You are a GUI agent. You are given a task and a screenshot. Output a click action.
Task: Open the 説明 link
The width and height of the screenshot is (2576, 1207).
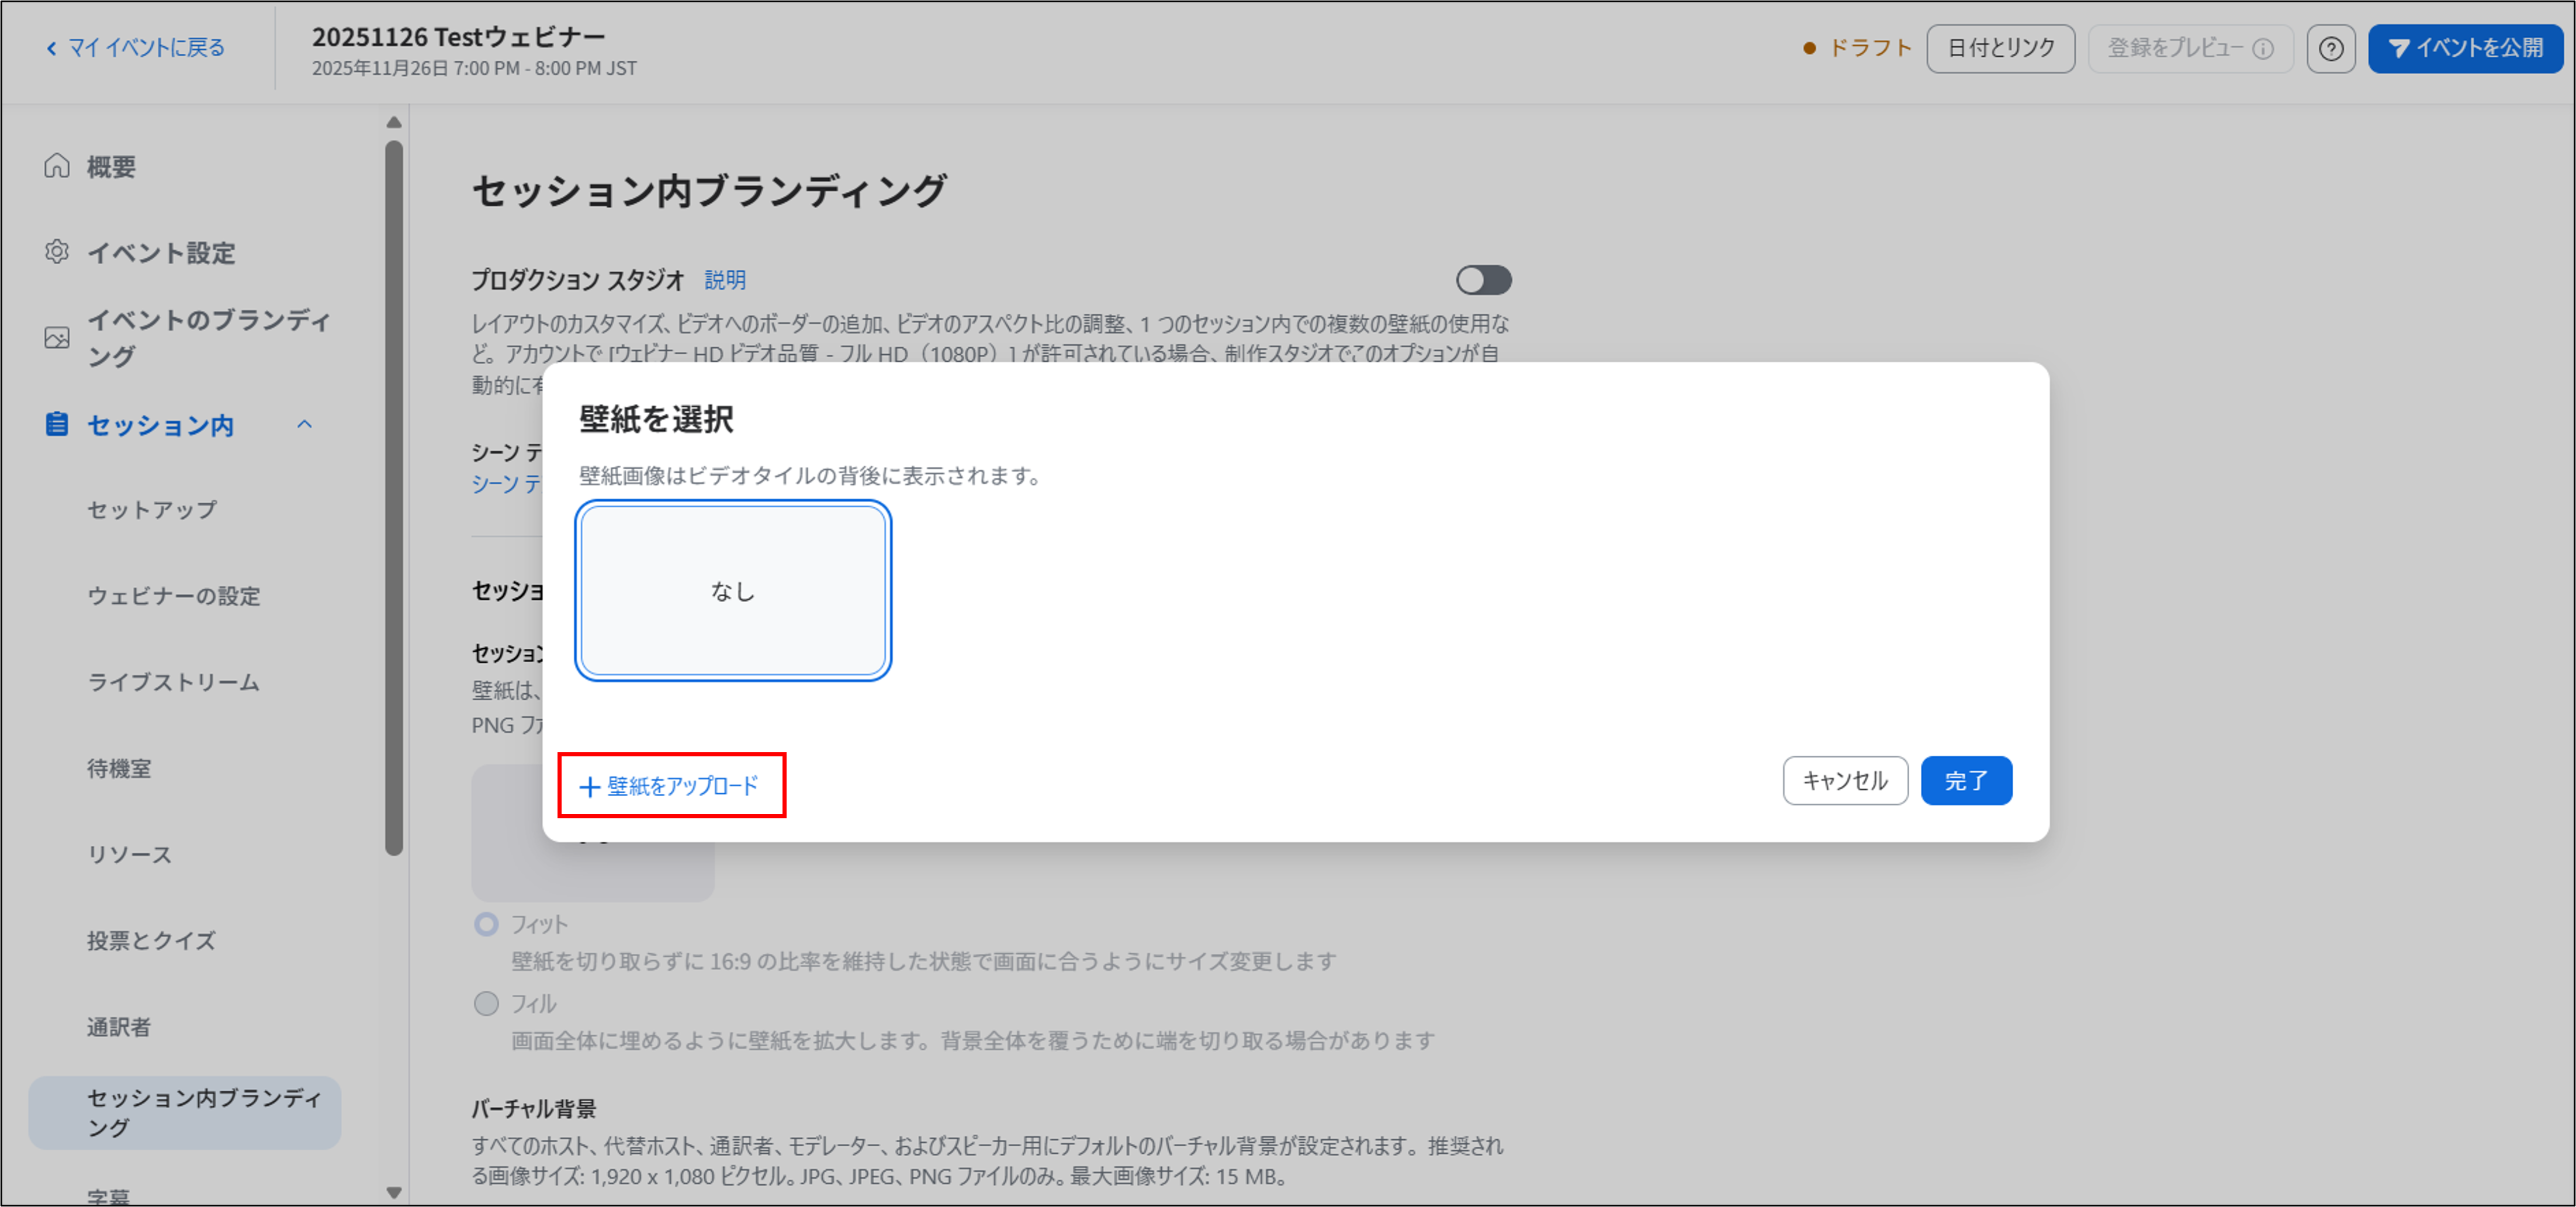(x=725, y=280)
